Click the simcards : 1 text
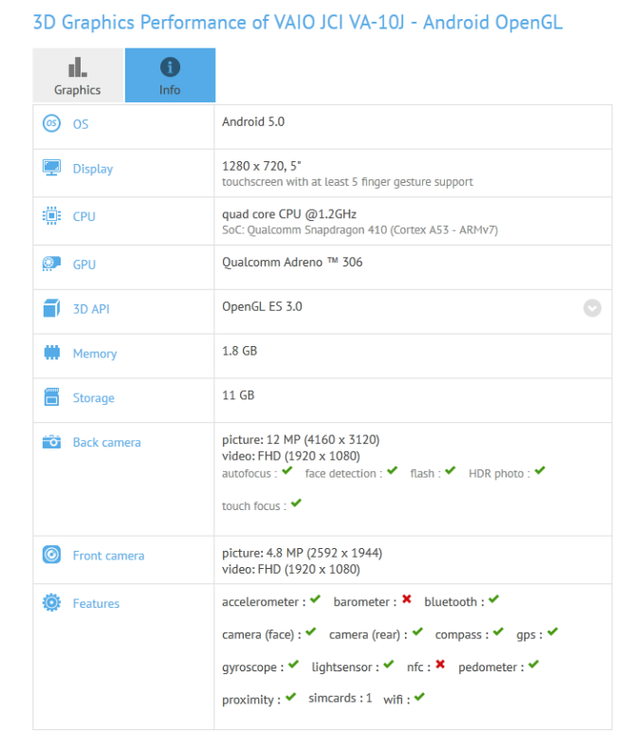Image resolution: width=626 pixels, height=732 pixels. [341, 699]
